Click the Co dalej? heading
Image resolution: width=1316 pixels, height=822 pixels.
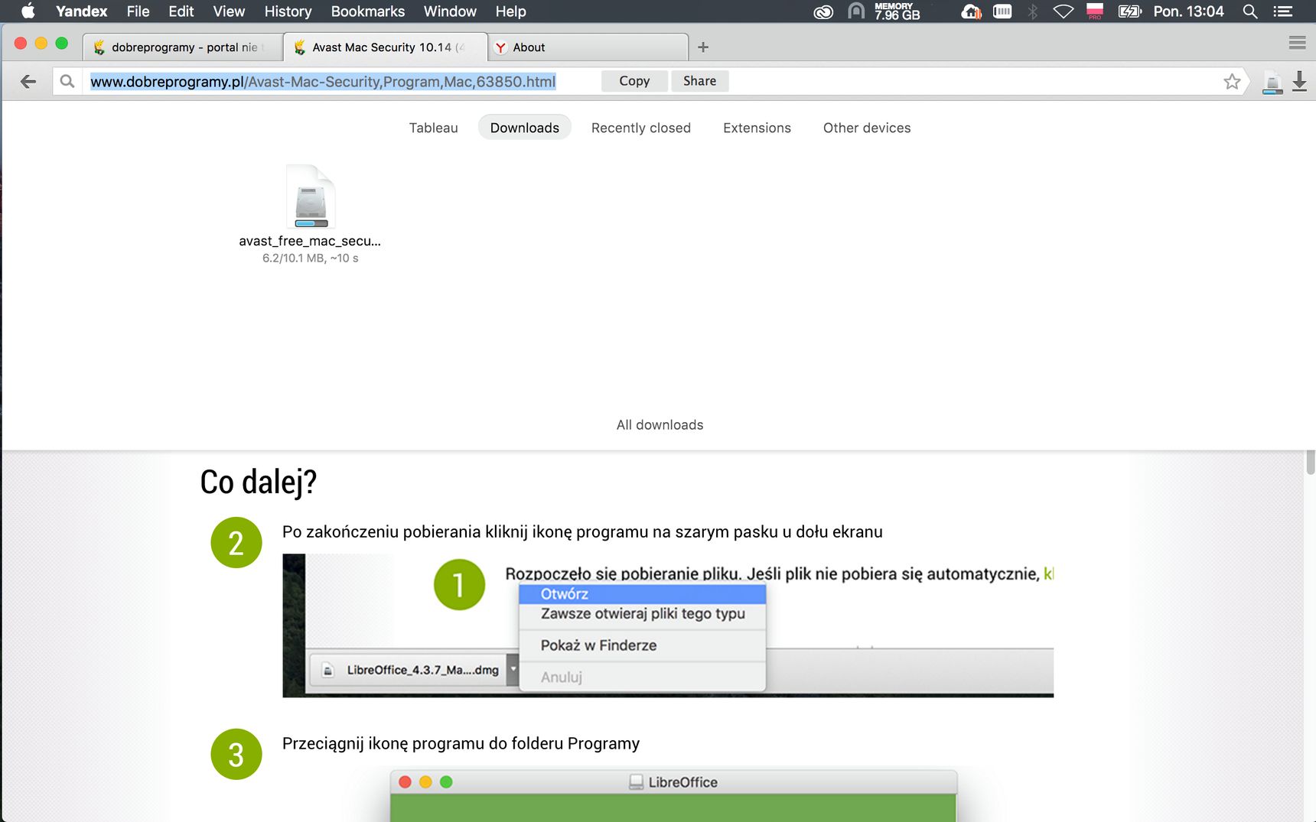click(259, 482)
